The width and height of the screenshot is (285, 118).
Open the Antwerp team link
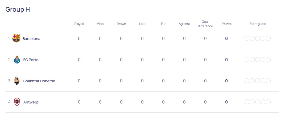(x=31, y=102)
